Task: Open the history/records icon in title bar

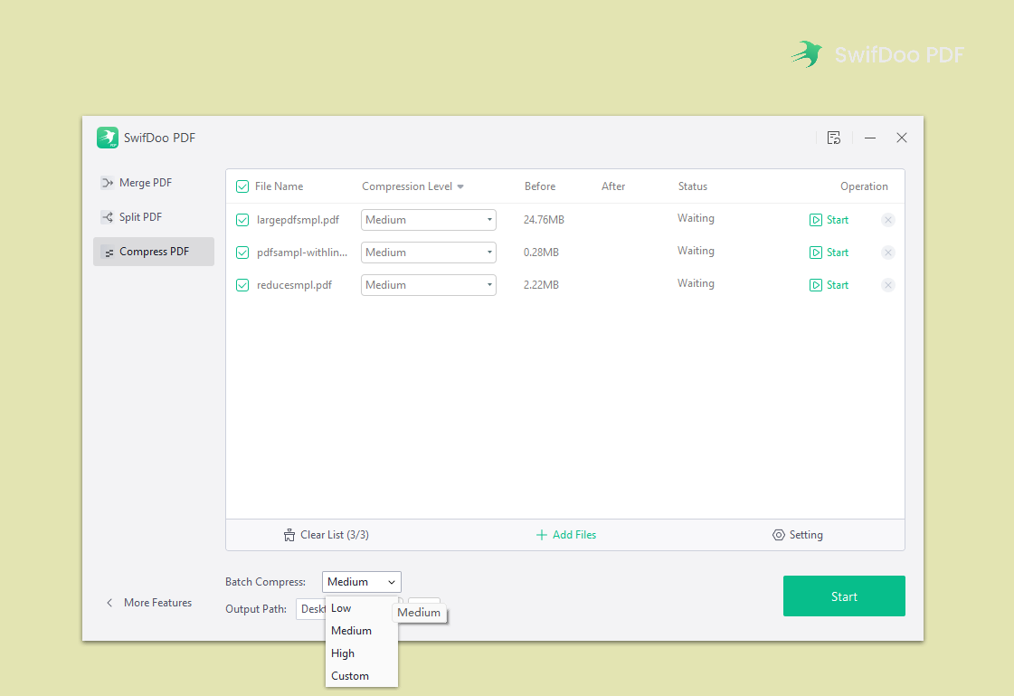Action: (834, 138)
